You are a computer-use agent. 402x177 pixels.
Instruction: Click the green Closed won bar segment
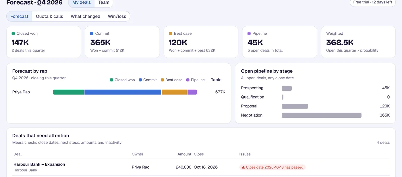[x=68, y=92]
